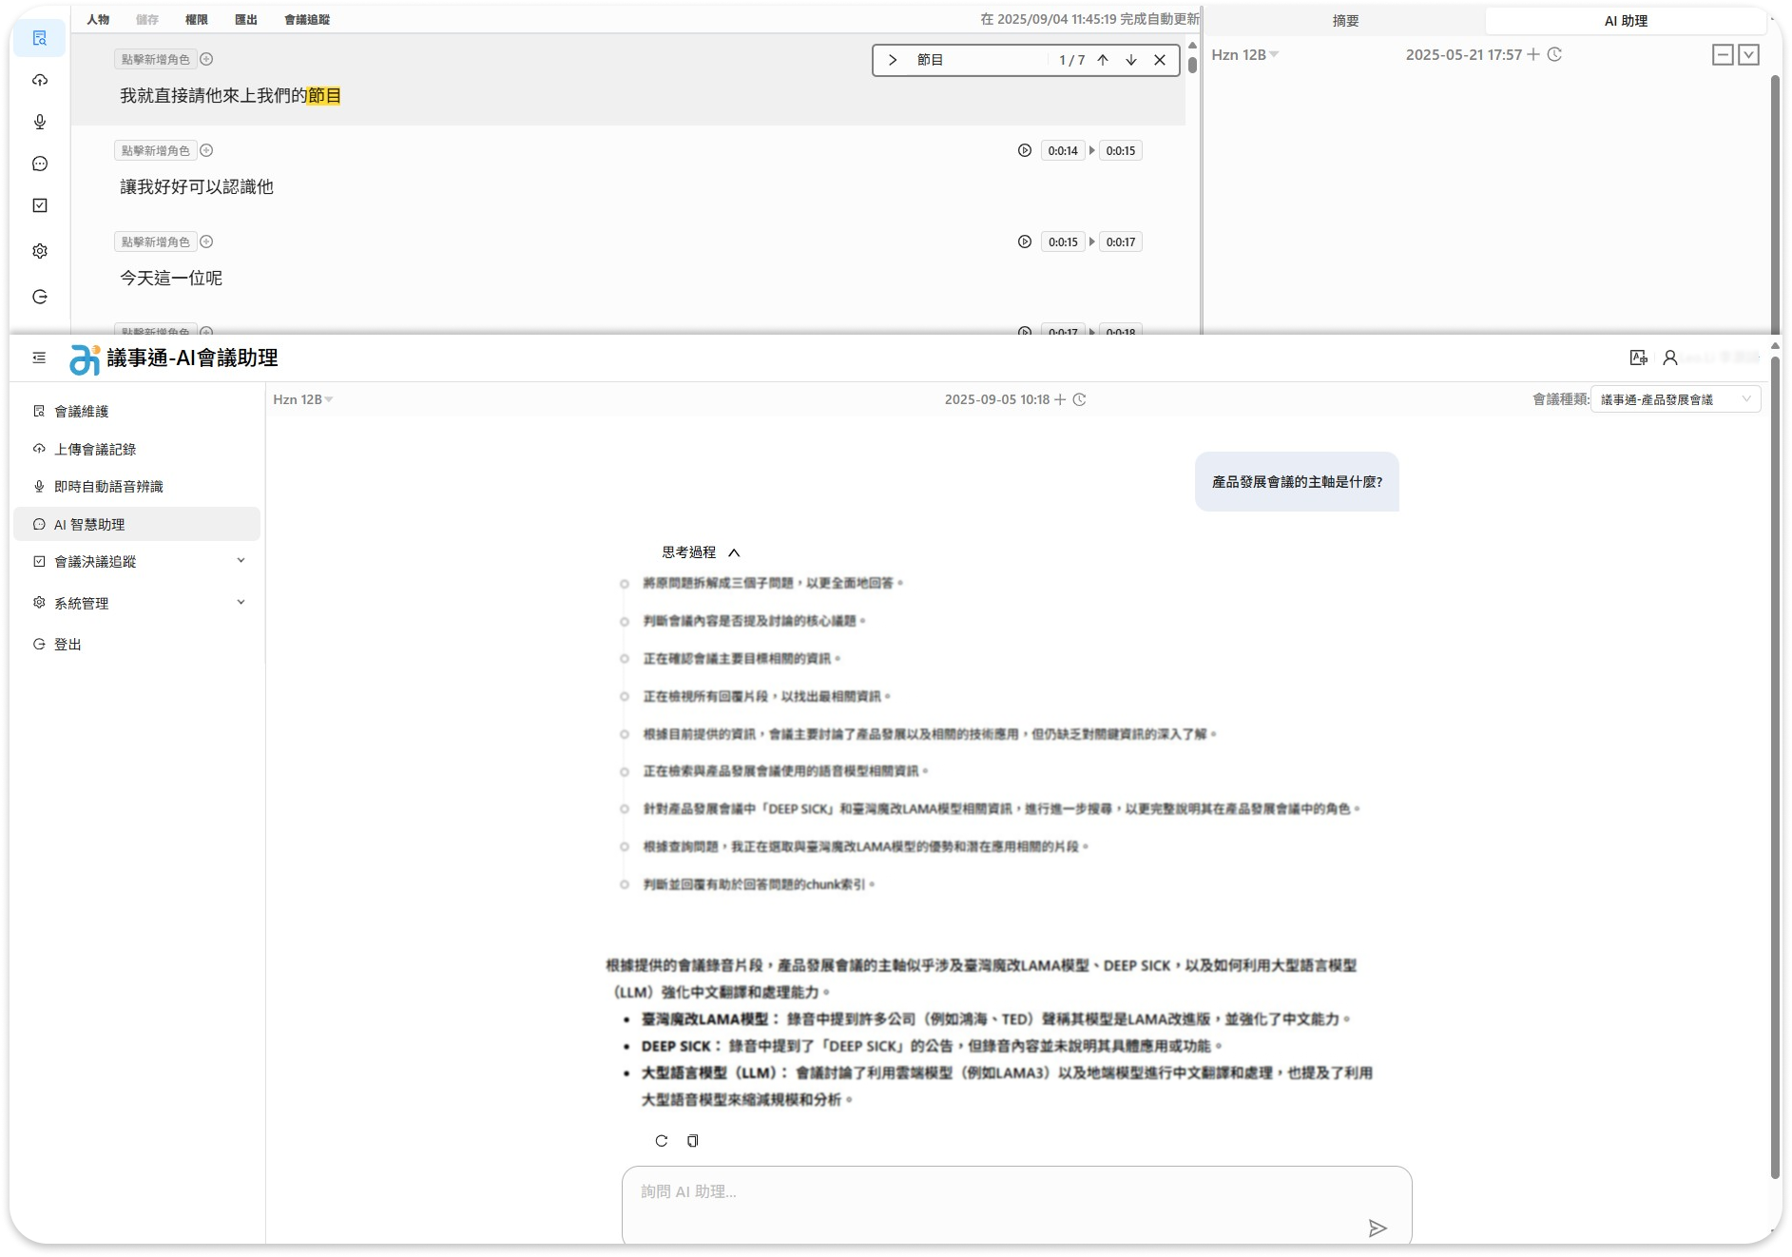Click next search result down arrow
Image resolution: width=1792 pixels, height=1257 pixels.
tap(1130, 60)
